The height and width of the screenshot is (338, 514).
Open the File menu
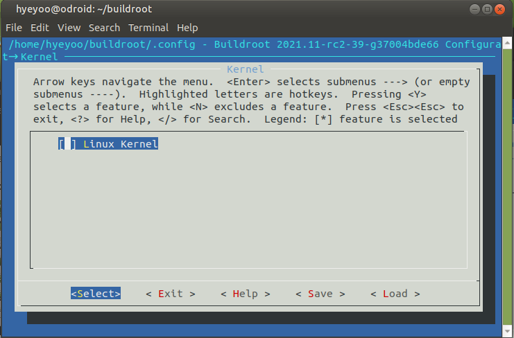(14, 28)
